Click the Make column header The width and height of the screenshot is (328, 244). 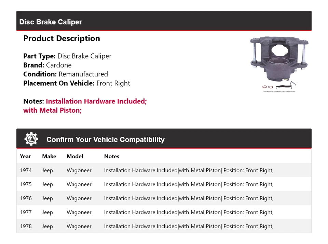click(x=49, y=156)
